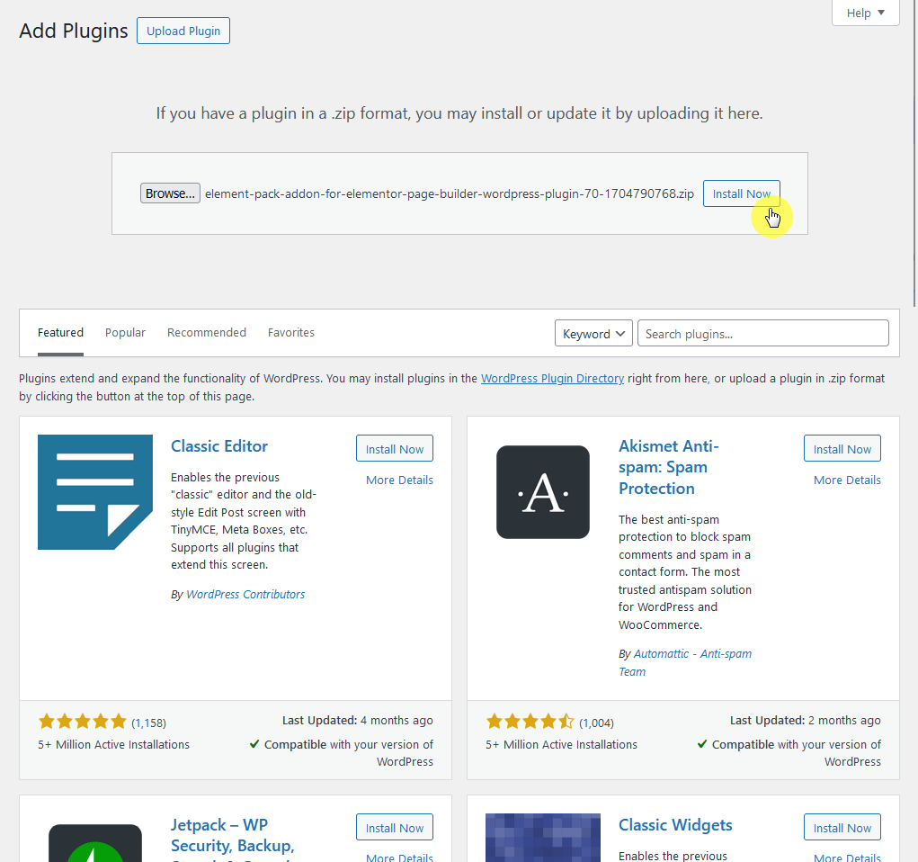
Task: Switch to the Recommended tab
Action: pos(207,332)
